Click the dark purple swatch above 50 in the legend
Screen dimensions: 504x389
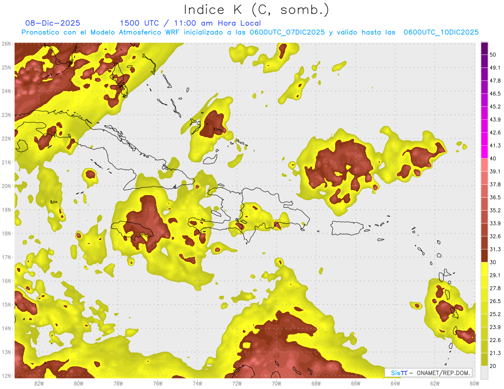(485, 49)
